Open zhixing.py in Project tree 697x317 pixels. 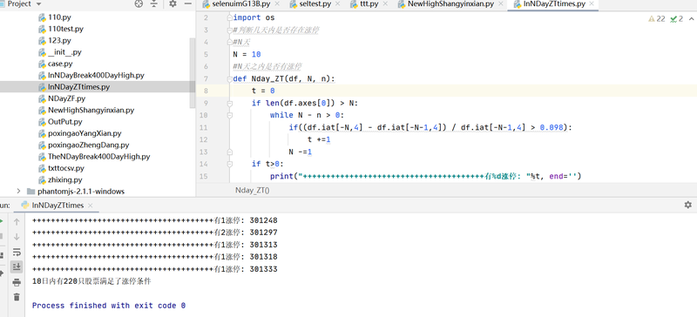click(x=65, y=179)
